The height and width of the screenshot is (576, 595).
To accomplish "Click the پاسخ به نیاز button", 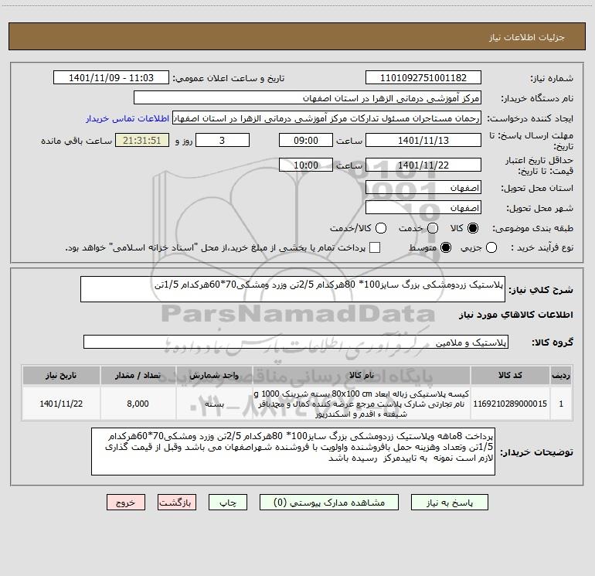I will 449,503.
